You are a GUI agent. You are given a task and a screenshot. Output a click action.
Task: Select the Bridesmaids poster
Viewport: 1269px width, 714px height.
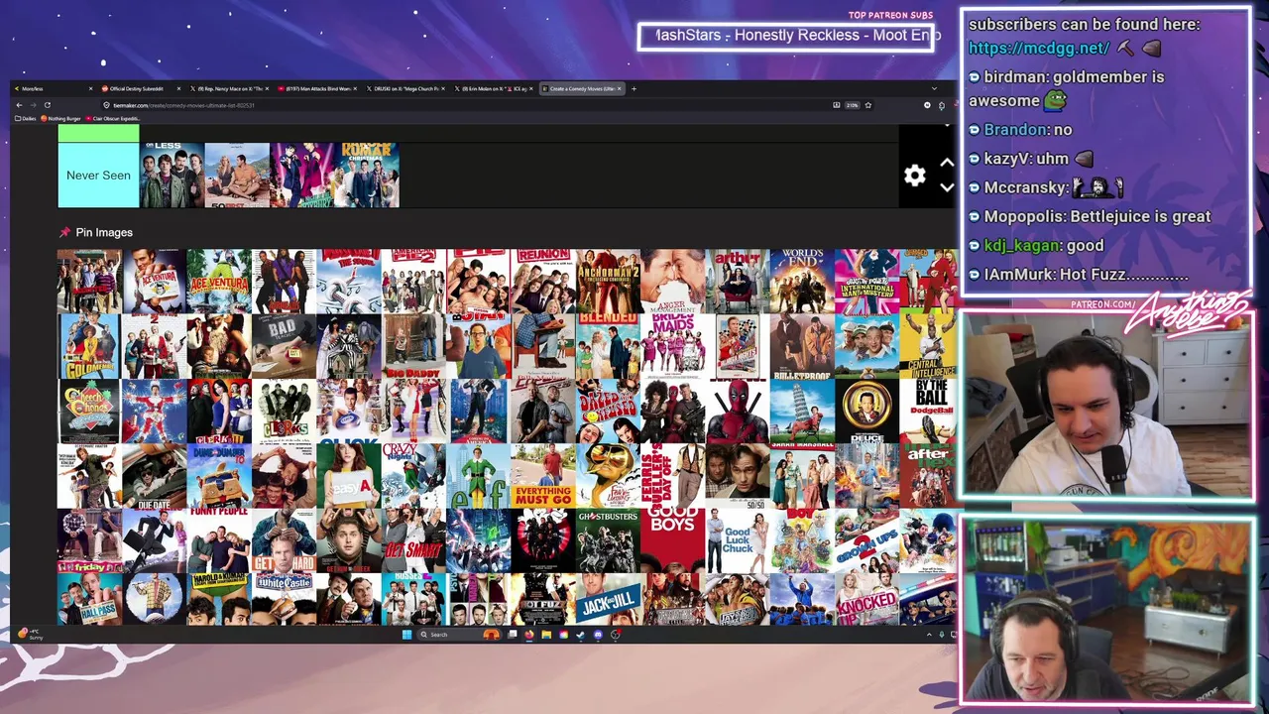[672, 345]
